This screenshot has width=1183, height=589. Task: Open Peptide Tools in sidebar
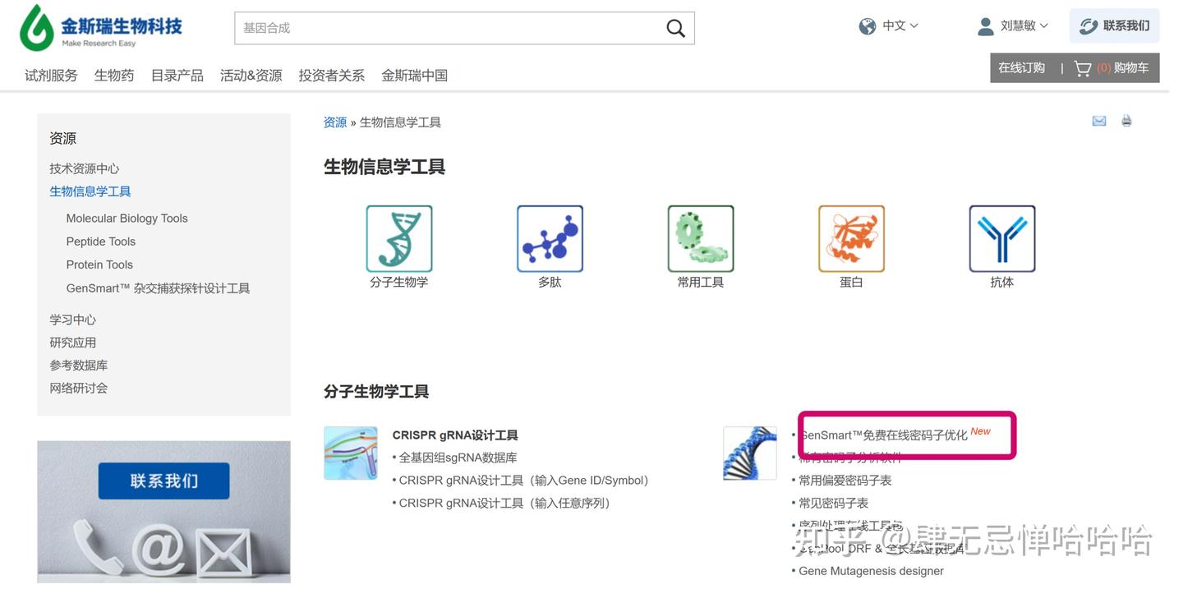(101, 242)
